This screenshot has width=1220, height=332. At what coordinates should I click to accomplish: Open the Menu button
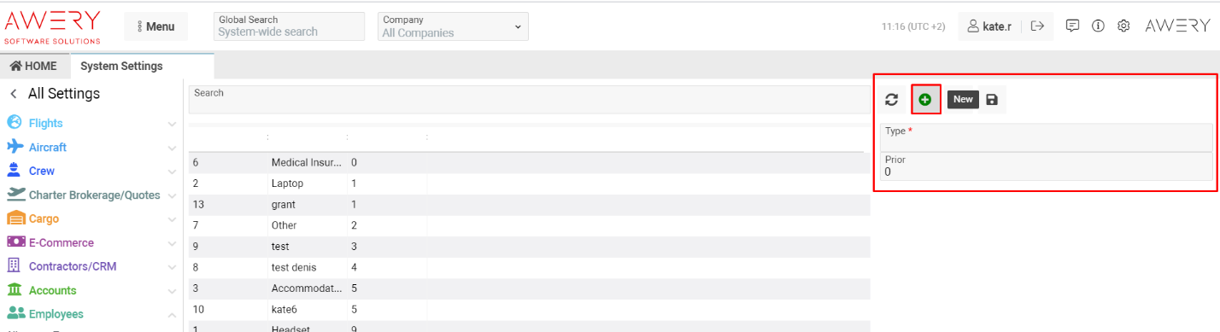155,26
